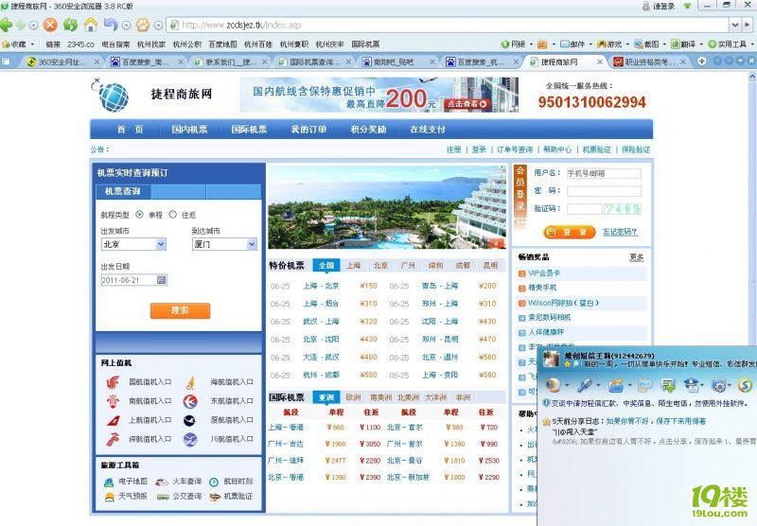Click the blue undo arrow icon

pos(111,25)
